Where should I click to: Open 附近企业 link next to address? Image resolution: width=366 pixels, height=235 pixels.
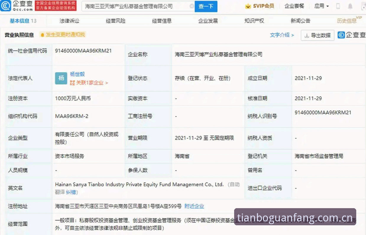(194, 206)
